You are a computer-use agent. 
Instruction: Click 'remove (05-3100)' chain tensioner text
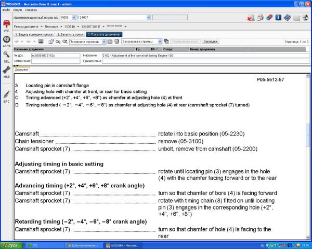[180, 141]
